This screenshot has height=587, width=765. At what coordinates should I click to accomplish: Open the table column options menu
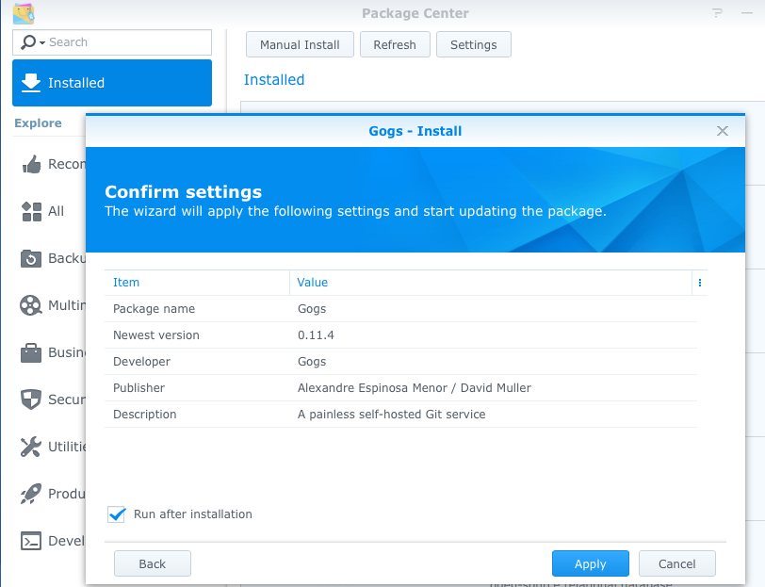pyautogui.click(x=700, y=283)
